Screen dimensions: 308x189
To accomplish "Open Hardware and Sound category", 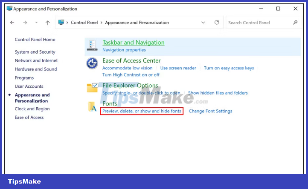I will pyautogui.click(x=36, y=69).
